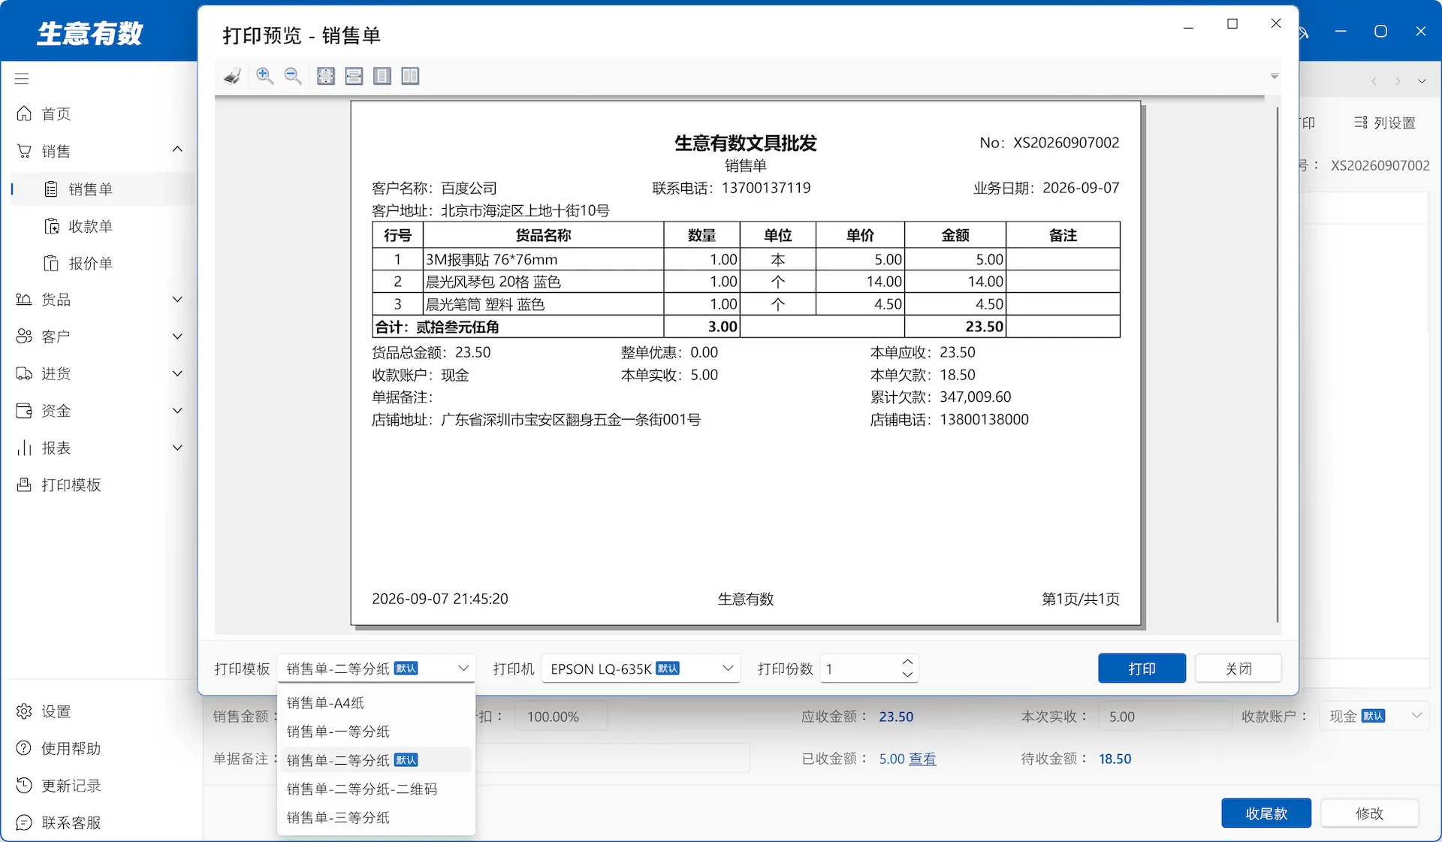
Task: Click 列设置 column settings
Action: 1384,122
